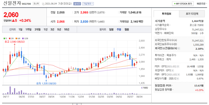
Task: Select the 3개월 line chart period
Action: (38, 29)
